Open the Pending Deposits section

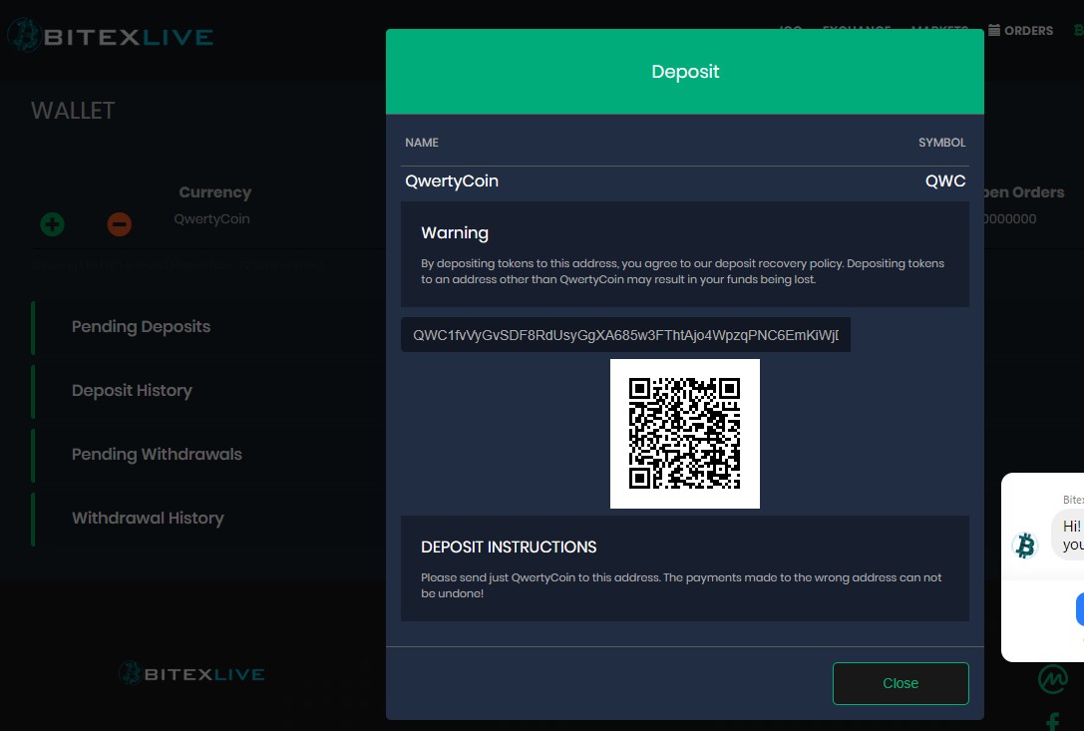point(141,326)
